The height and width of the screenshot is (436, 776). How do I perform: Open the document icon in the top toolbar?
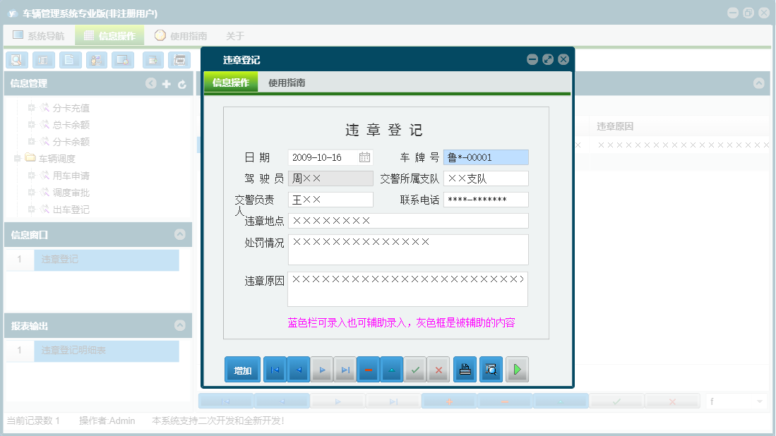point(69,60)
